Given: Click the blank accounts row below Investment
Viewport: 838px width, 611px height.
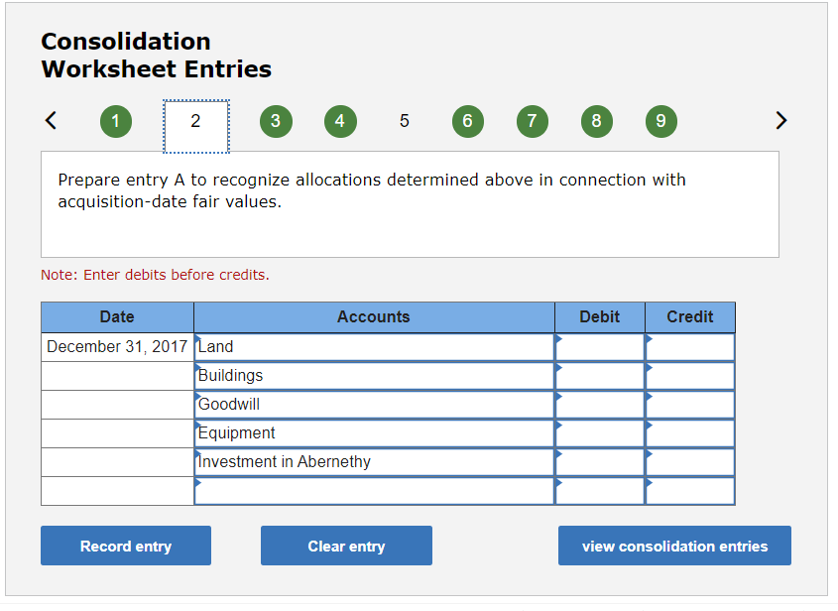Looking at the screenshot, I should 374,490.
